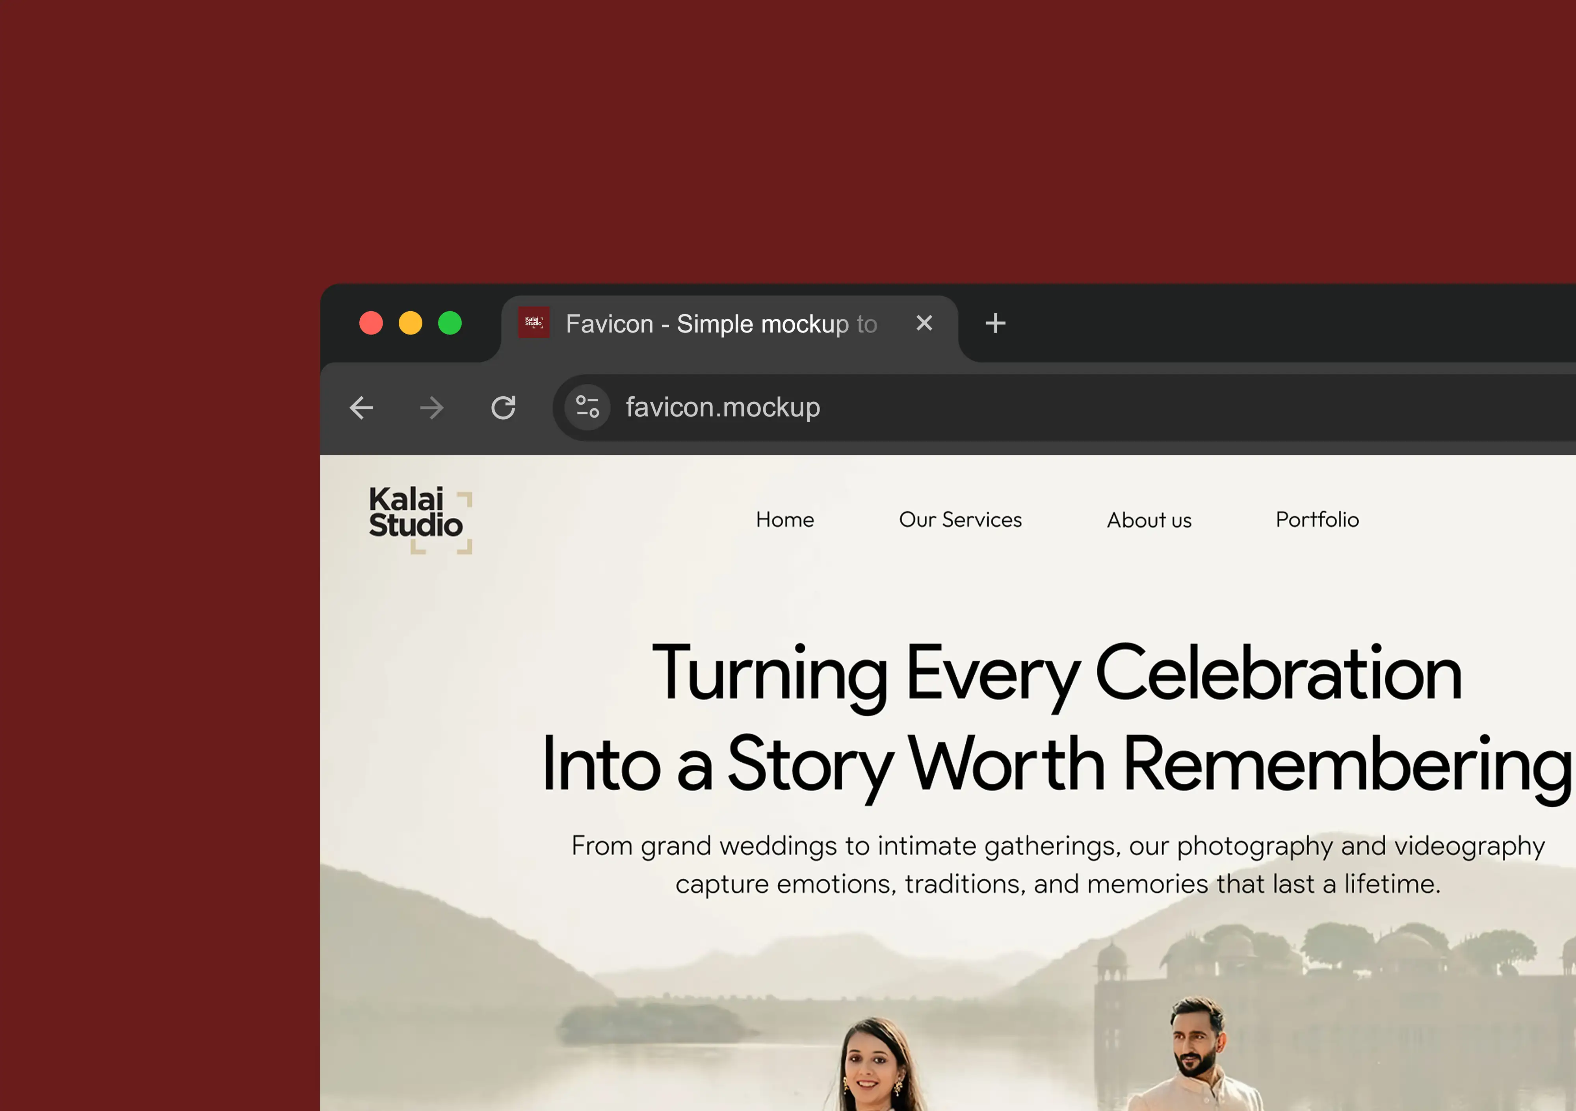Click the green fullscreen window button
This screenshot has width=1576, height=1111.
tap(450, 323)
